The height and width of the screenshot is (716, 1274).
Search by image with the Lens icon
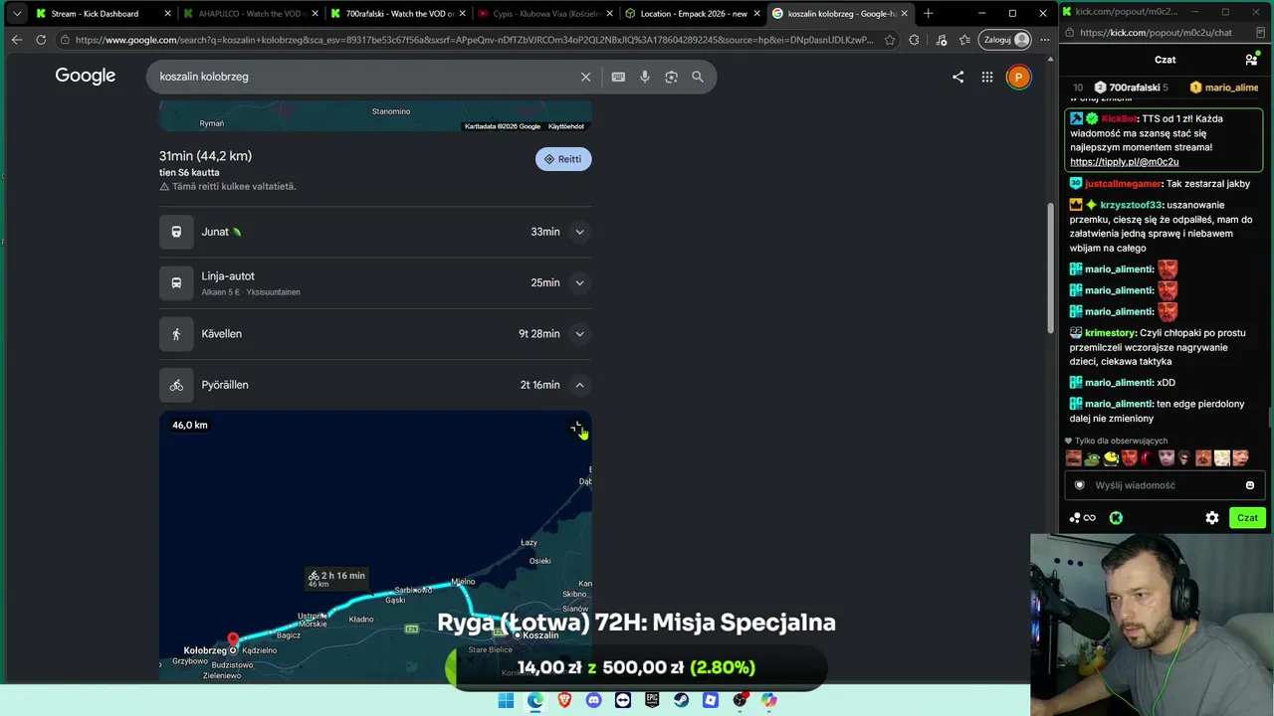tap(671, 77)
